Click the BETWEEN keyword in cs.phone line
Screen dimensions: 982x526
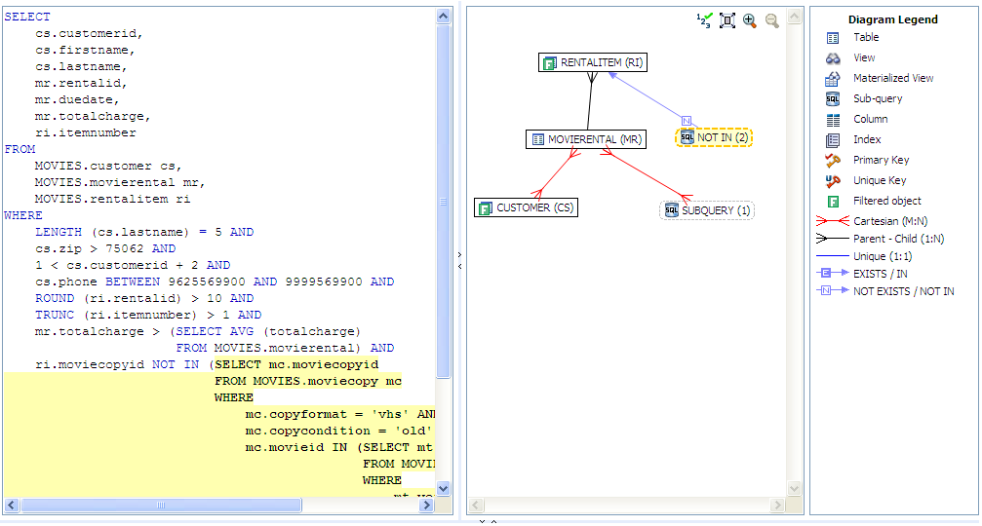pyautogui.click(x=133, y=282)
